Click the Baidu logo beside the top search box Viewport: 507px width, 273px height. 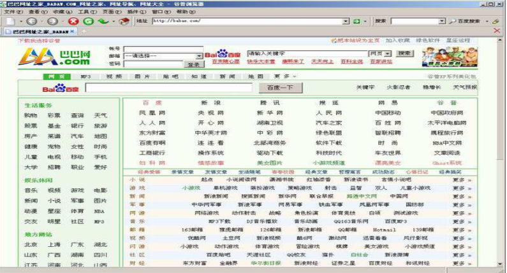tap(223, 53)
